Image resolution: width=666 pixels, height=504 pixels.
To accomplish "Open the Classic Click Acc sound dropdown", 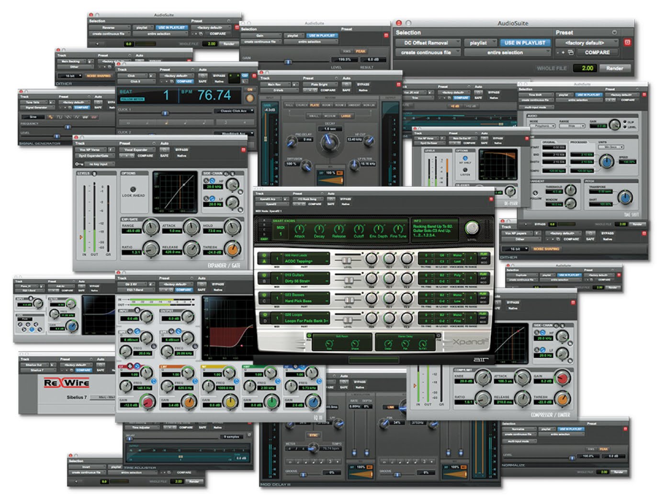I will pos(235,110).
